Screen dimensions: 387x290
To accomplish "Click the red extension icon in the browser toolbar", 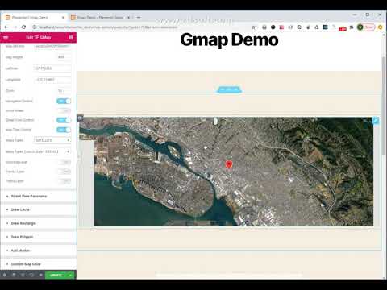I will point(343,28).
